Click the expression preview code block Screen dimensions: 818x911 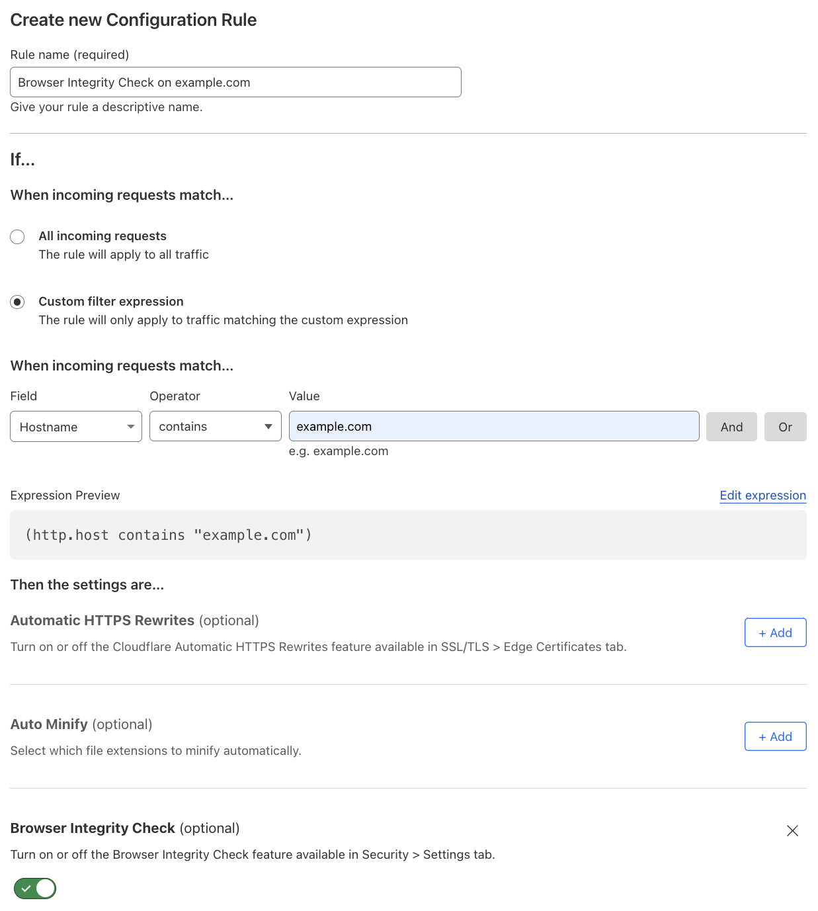click(x=408, y=535)
